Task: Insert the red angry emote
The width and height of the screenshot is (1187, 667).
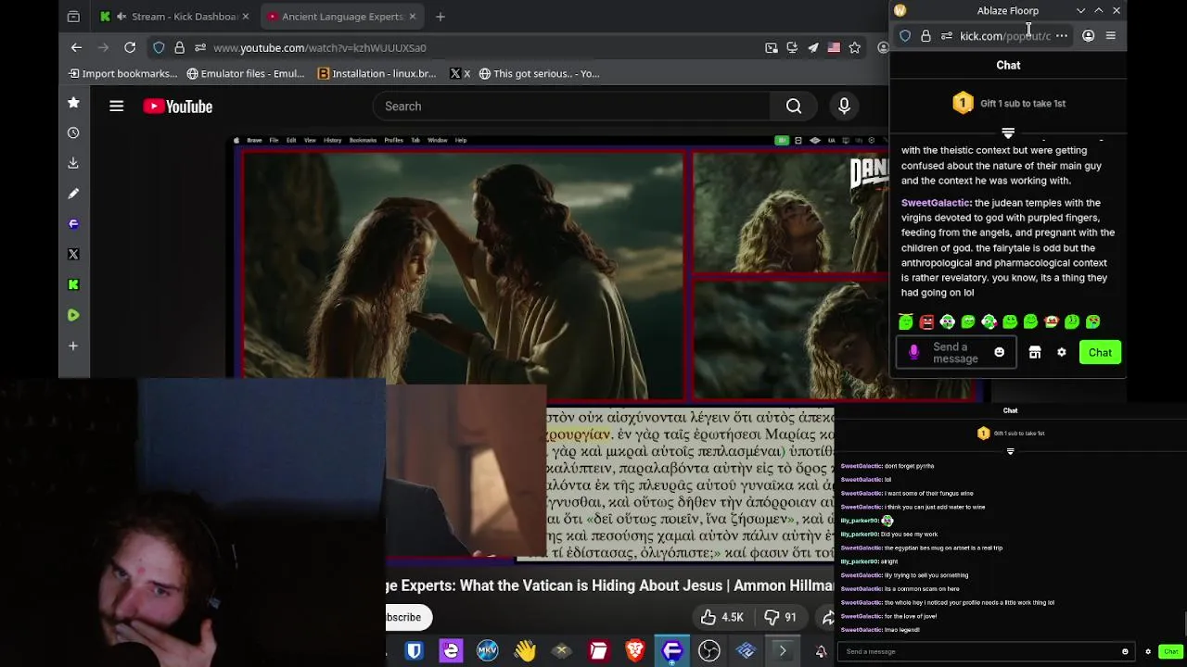Action: pos(926,321)
